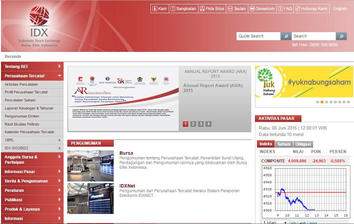The width and height of the screenshot is (354, 224).
Task: Select slide 3 in banner pager
Action: [201, 124]
